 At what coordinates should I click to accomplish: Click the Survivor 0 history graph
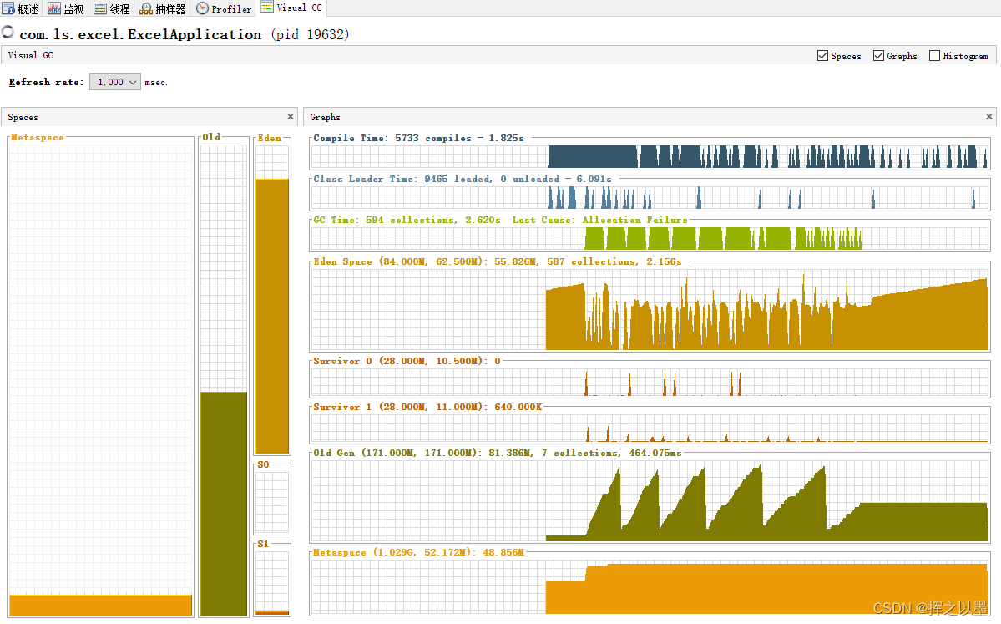[650, 382]
